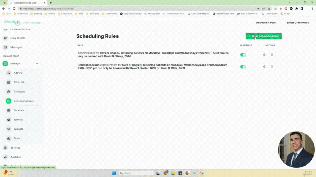The height and width of the screenshot is (177, 316).
Task: Open Innovation Vets clinic menu
Action: [x=266, y=23]
